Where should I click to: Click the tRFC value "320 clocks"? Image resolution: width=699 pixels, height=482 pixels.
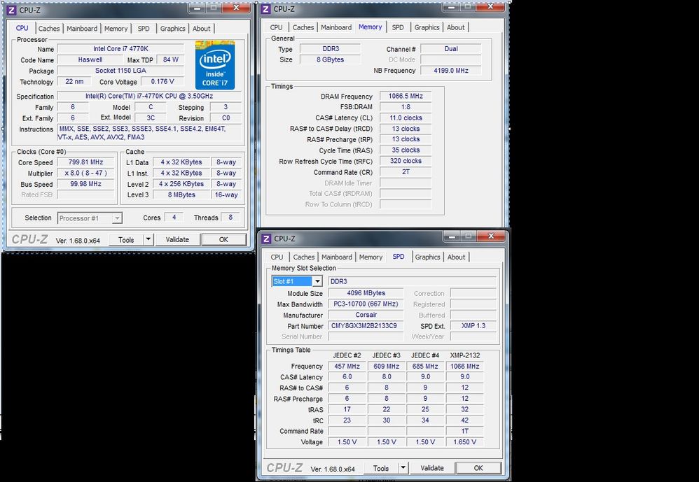point(406,161)
